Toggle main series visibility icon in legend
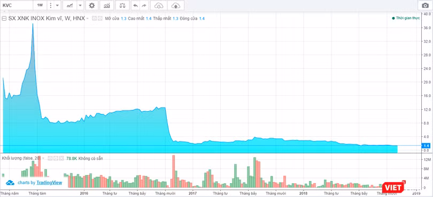The image size is (433, 197). [94, 19]
